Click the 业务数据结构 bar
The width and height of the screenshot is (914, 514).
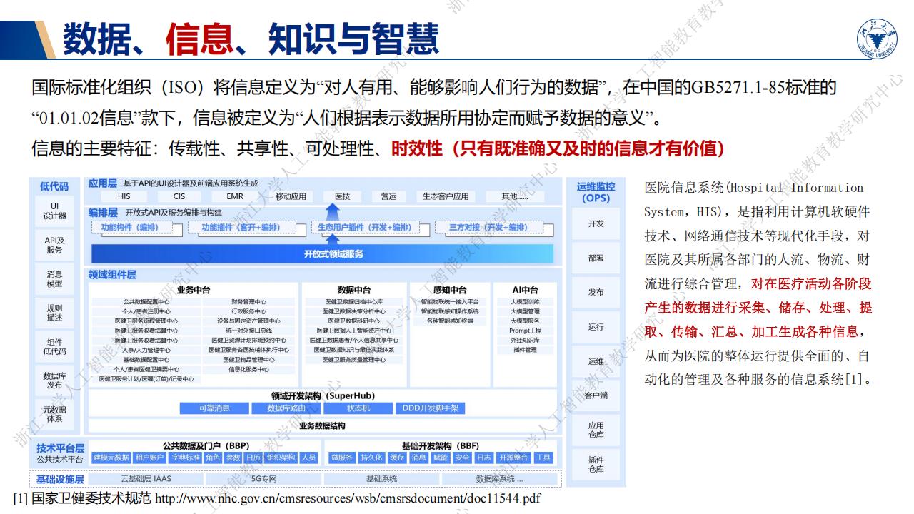point(322,425)
